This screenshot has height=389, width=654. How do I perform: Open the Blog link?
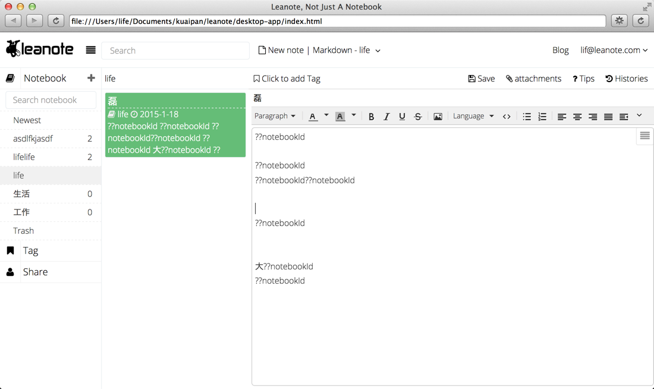[560, 50]
